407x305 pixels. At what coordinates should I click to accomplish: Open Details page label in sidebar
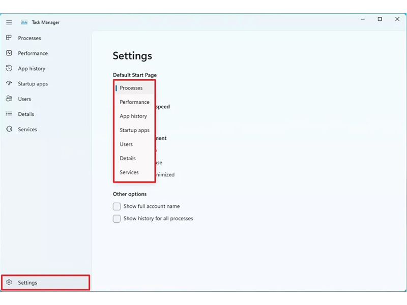tap(26, 114)
